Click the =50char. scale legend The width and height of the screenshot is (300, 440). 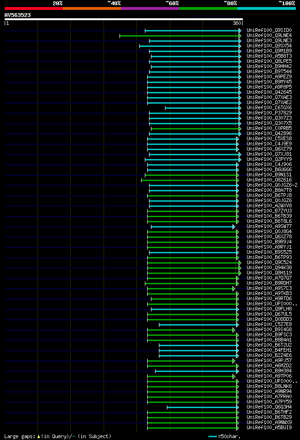coord(225,436)
